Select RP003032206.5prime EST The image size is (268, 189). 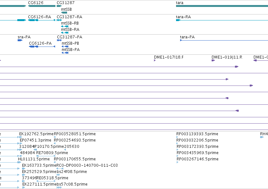pos(177,143)
